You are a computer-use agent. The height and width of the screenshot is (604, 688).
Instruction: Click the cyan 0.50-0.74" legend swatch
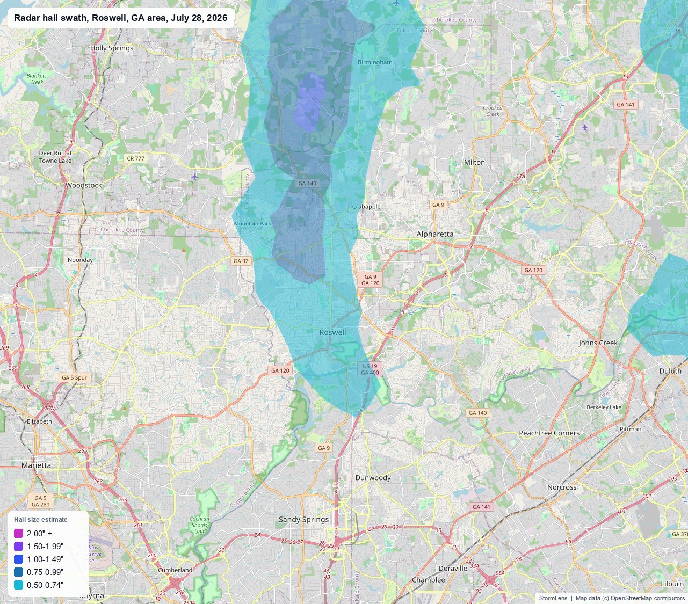[x=18, y=585]
